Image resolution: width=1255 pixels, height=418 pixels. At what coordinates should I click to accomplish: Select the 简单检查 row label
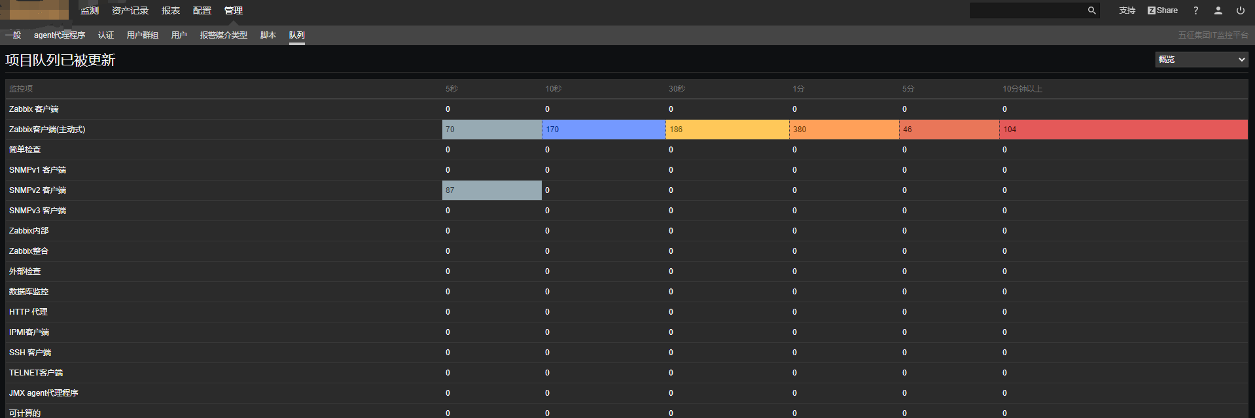coord(25,150)
